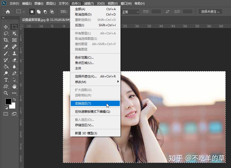Screen dimensions: 231x168
Task: Click the foreground black color swatch
Action: pyautogui.click(x=8, y=101)
